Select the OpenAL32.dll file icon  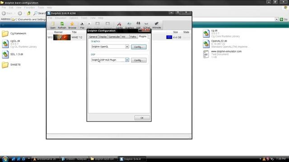(206, 44)
